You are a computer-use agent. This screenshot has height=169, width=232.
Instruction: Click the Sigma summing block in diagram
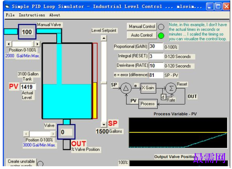point(171,89)
